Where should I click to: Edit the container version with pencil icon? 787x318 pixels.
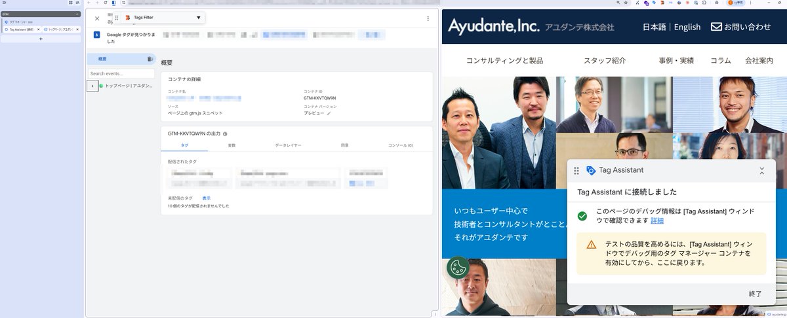point(329,113)
